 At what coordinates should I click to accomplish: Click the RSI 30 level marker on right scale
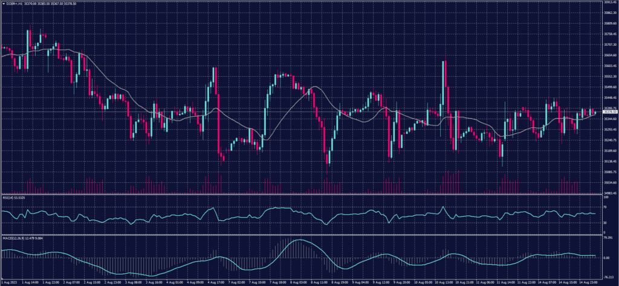pyautogui.click(x=605, y=222)
